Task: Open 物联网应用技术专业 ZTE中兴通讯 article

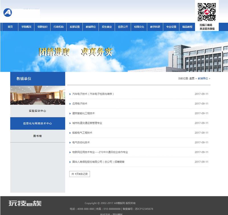Action: coord(100,152)
